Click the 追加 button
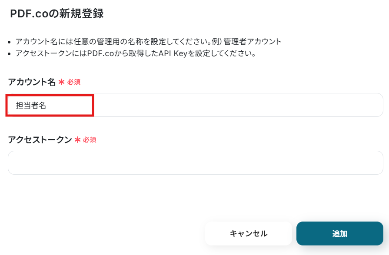Viewport: 389px width, 255px height. pos(339,234)
